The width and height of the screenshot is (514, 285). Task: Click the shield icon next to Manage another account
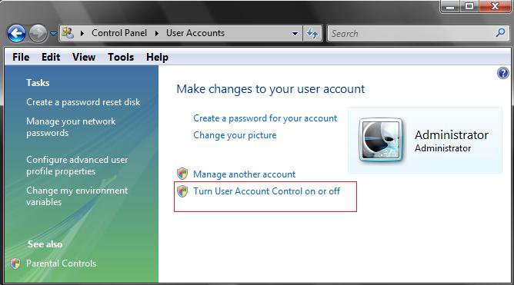point(182,174)
